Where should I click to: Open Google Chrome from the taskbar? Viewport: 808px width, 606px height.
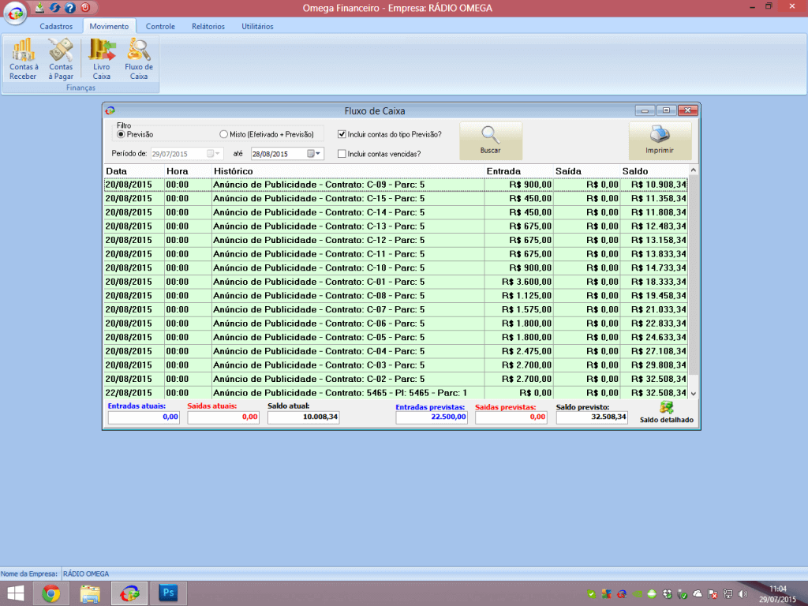point(51,593)
